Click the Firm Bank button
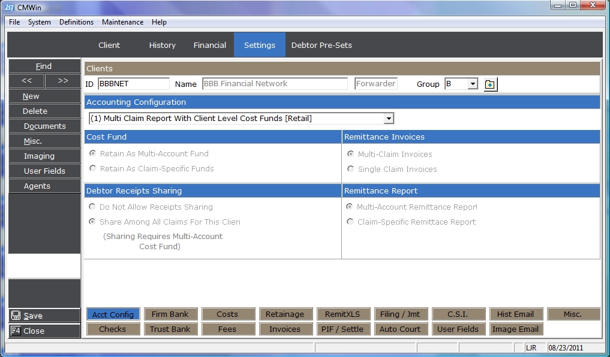Screen dimensions: 610x357 point(170,314)
